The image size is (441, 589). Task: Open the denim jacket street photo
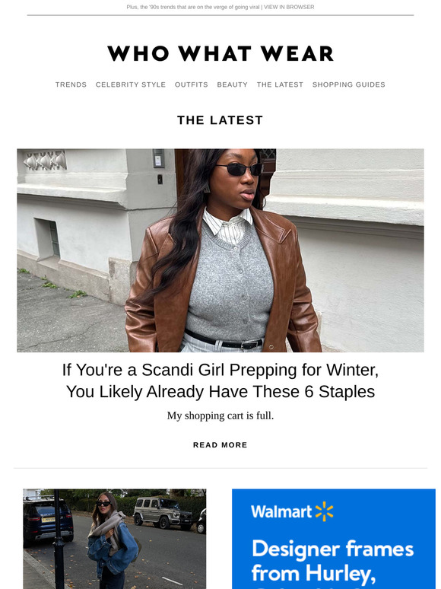tap(115, 539)
